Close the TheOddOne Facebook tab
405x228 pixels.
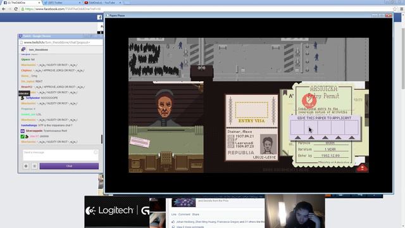click(x=39, y=3)
